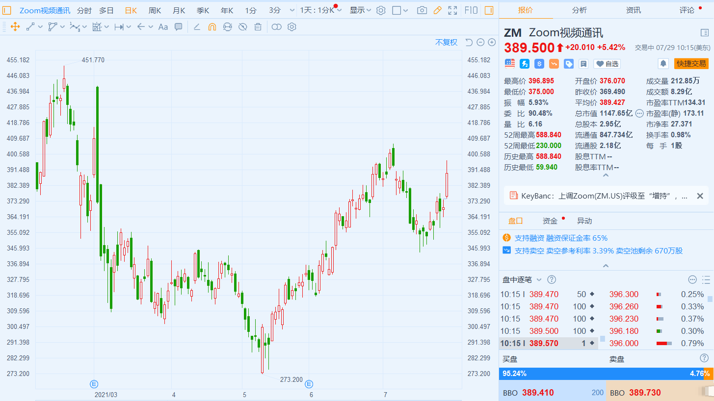Screen dimensions: 714x401
Task: Open the 支持融资 margin info link
Action: pyautogui.click(x=561, y=238)
